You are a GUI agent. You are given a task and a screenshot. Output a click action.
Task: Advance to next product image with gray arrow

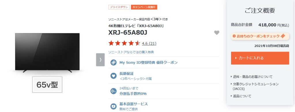coord(100,60)
